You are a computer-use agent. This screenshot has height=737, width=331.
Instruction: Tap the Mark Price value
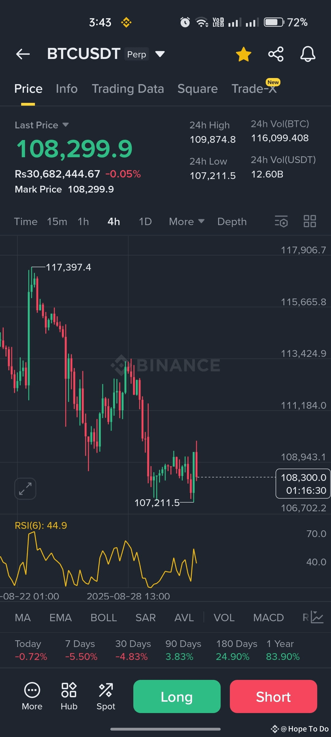point(91,189)
